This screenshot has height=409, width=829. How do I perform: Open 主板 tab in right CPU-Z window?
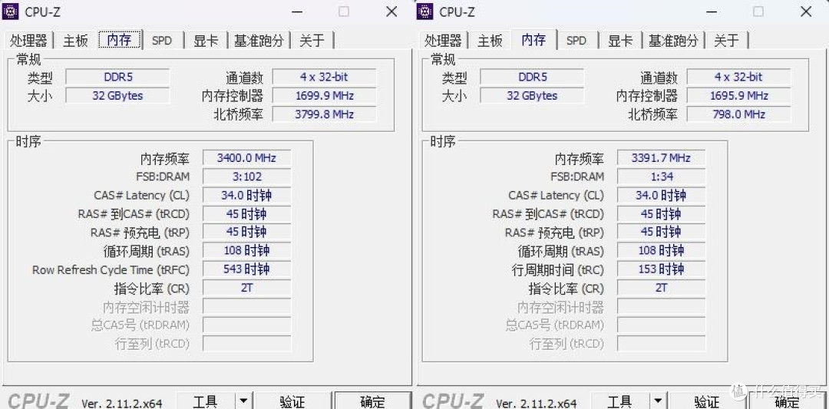[x=490, y=41]
